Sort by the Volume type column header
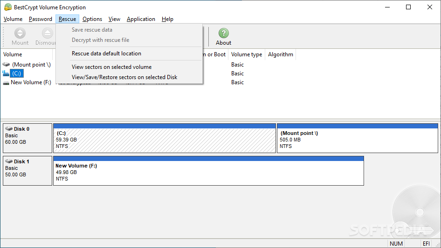Image resolution: width=441 pixels, height=248 pixels. [x=247, y=54]
